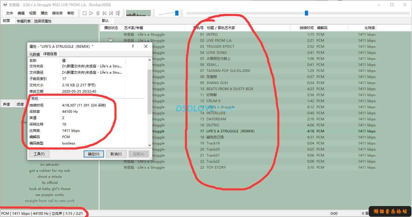Viewport: 412px width, 217px height.
Task: Click the 2.16 KB file size value
Action: [x=79, y=85]
